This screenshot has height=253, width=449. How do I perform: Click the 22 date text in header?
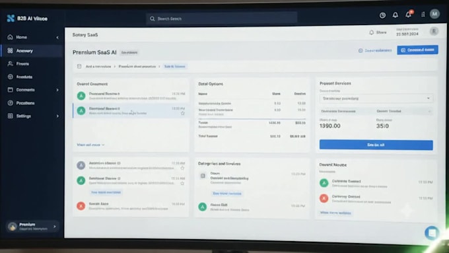407,34
